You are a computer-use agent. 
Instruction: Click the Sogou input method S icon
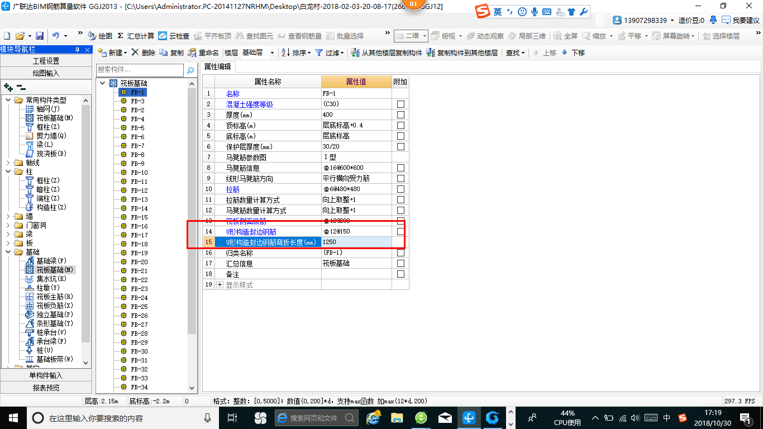coord(483,12)
